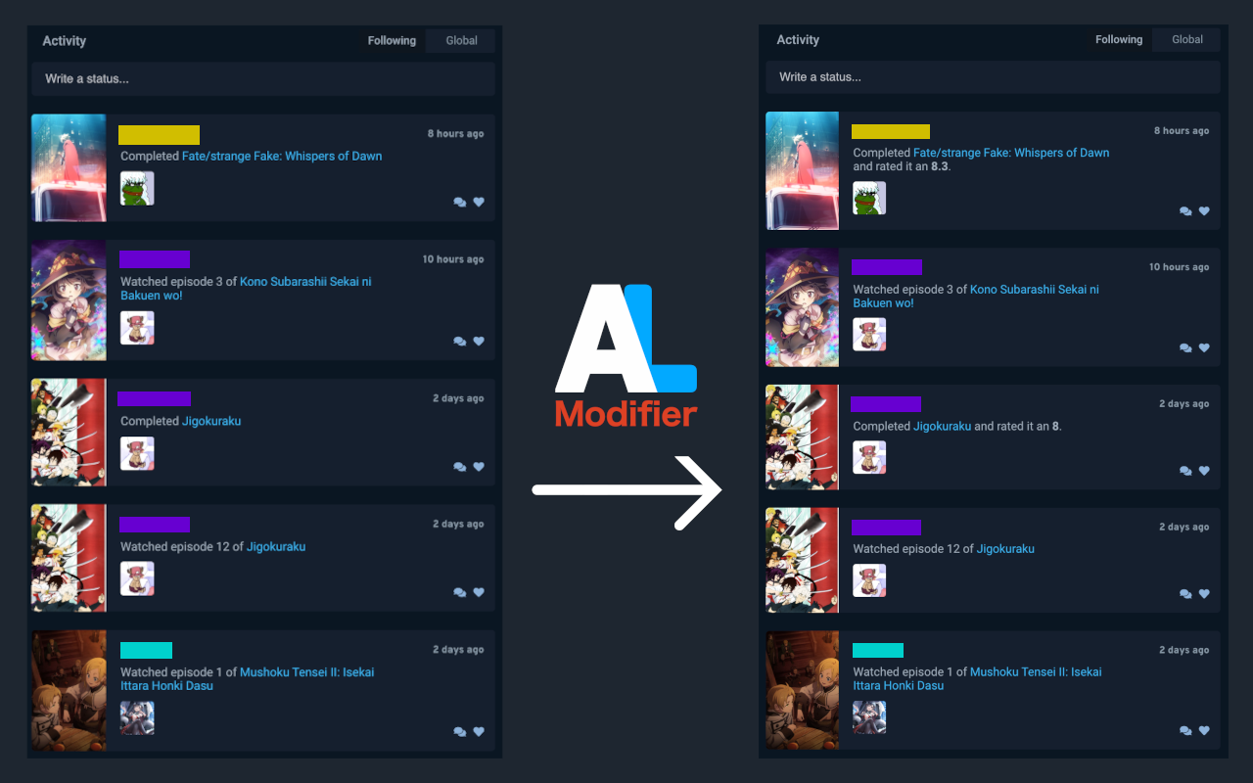Like the episode 12 Jigokuraku post, left feed

(479, 592)
